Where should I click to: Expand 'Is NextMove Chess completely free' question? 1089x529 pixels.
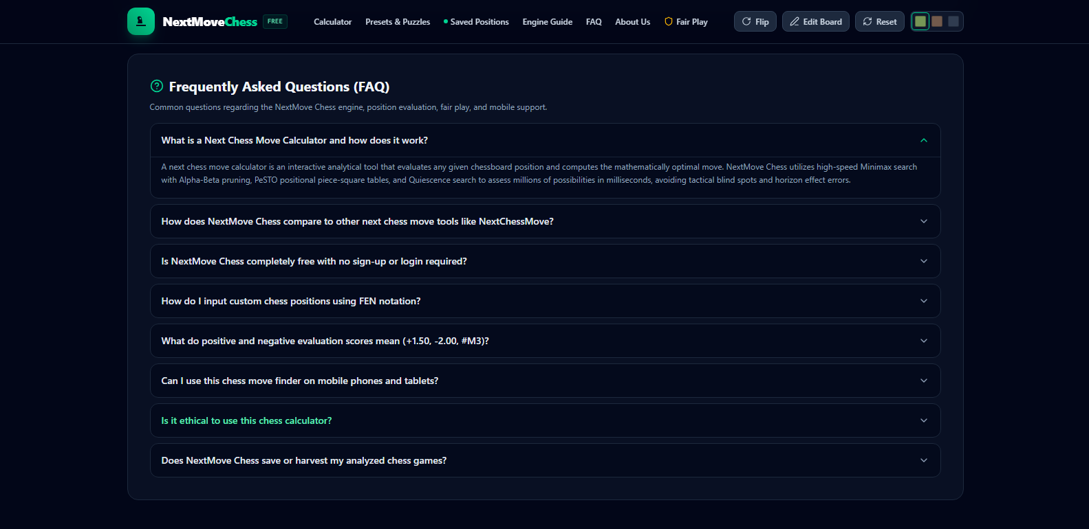click(546, 261)
